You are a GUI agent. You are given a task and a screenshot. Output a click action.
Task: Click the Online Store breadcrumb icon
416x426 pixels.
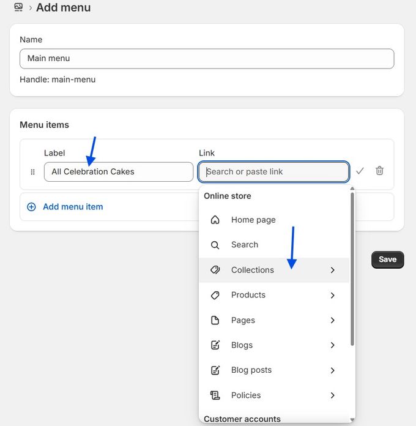[18, 7]
